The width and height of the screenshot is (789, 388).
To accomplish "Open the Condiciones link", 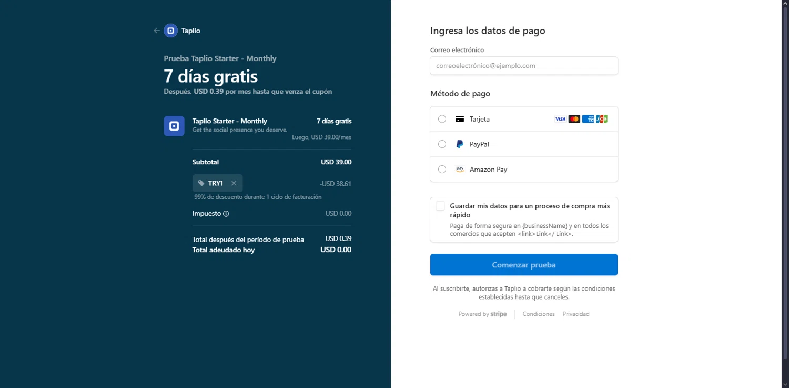I will pyautogui.click(x=539, y=314).
